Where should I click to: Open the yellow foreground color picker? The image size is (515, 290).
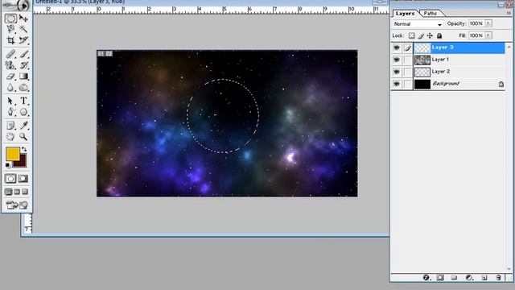point(12,154)
